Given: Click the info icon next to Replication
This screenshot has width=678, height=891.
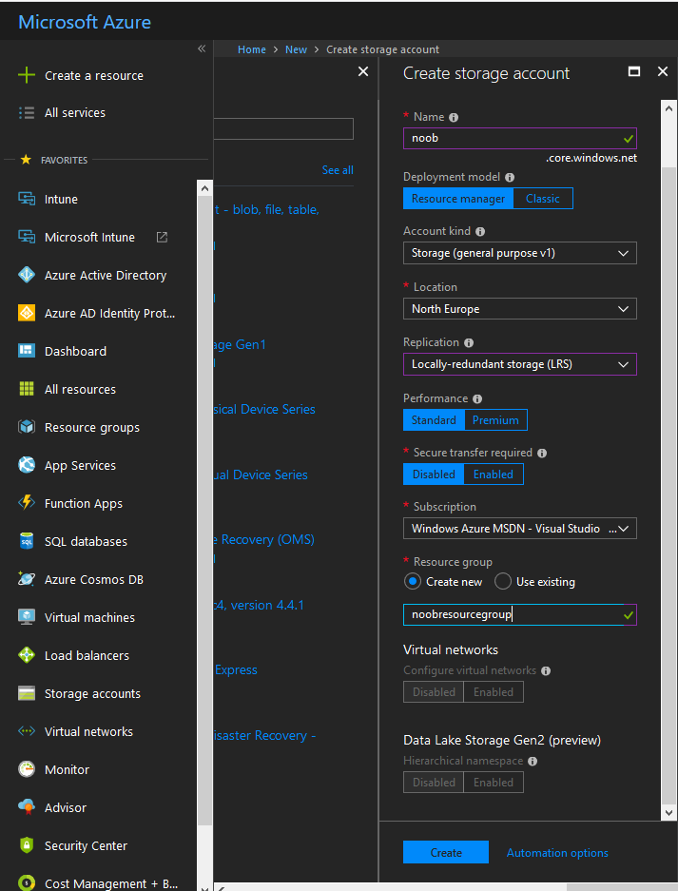Looking at the screenshot, I should [x=469, y=342].
